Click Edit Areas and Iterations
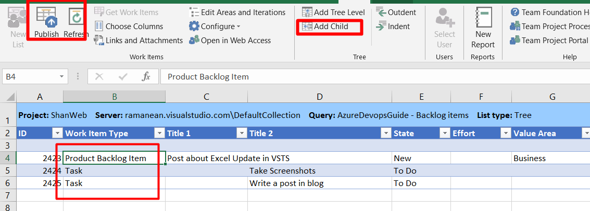The image size is (590, 211). tap(237, 12)
